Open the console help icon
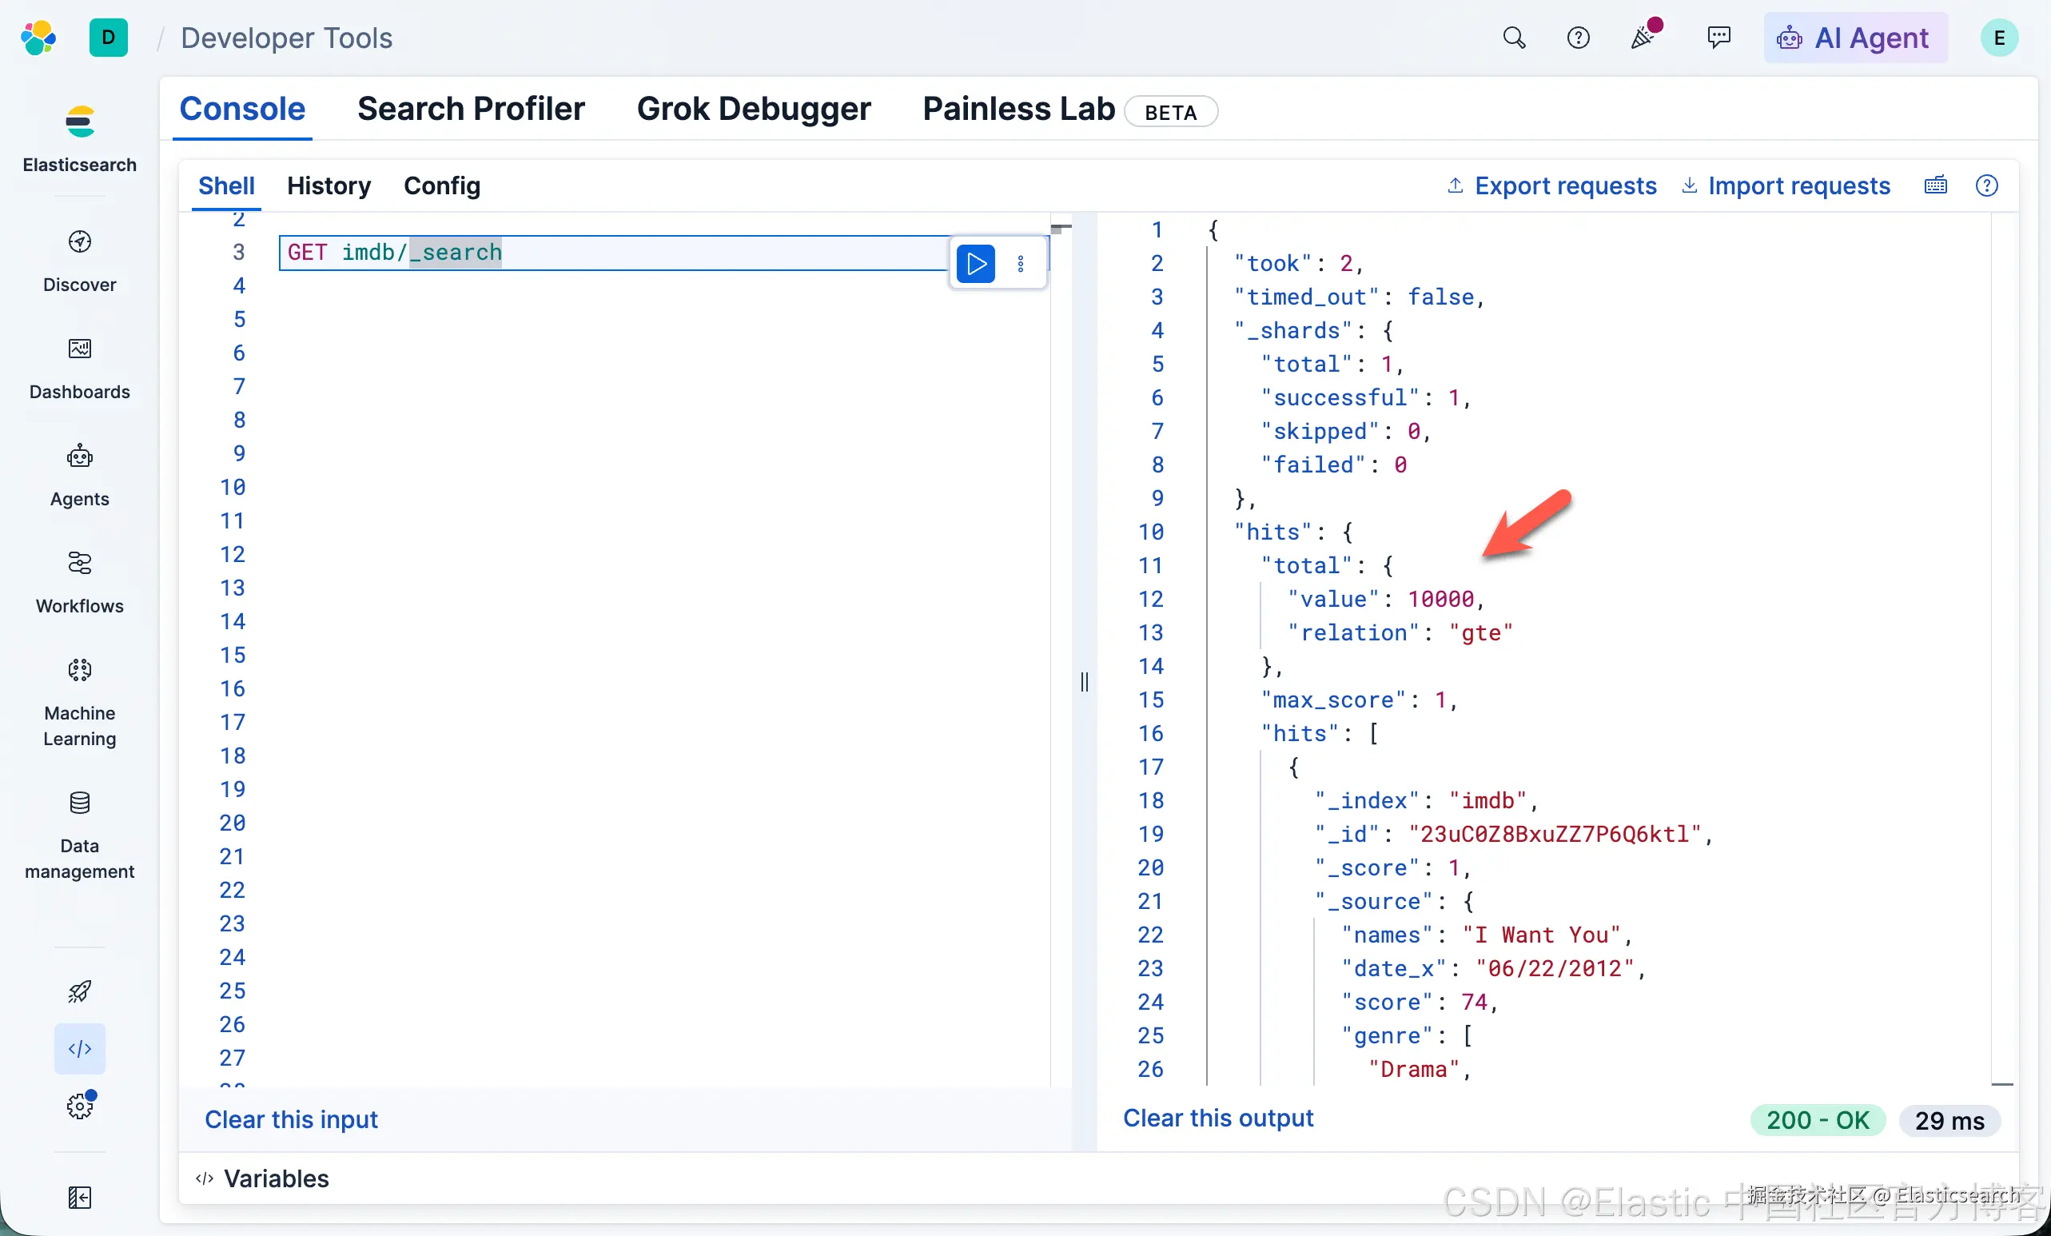 tap(1986, 185)
